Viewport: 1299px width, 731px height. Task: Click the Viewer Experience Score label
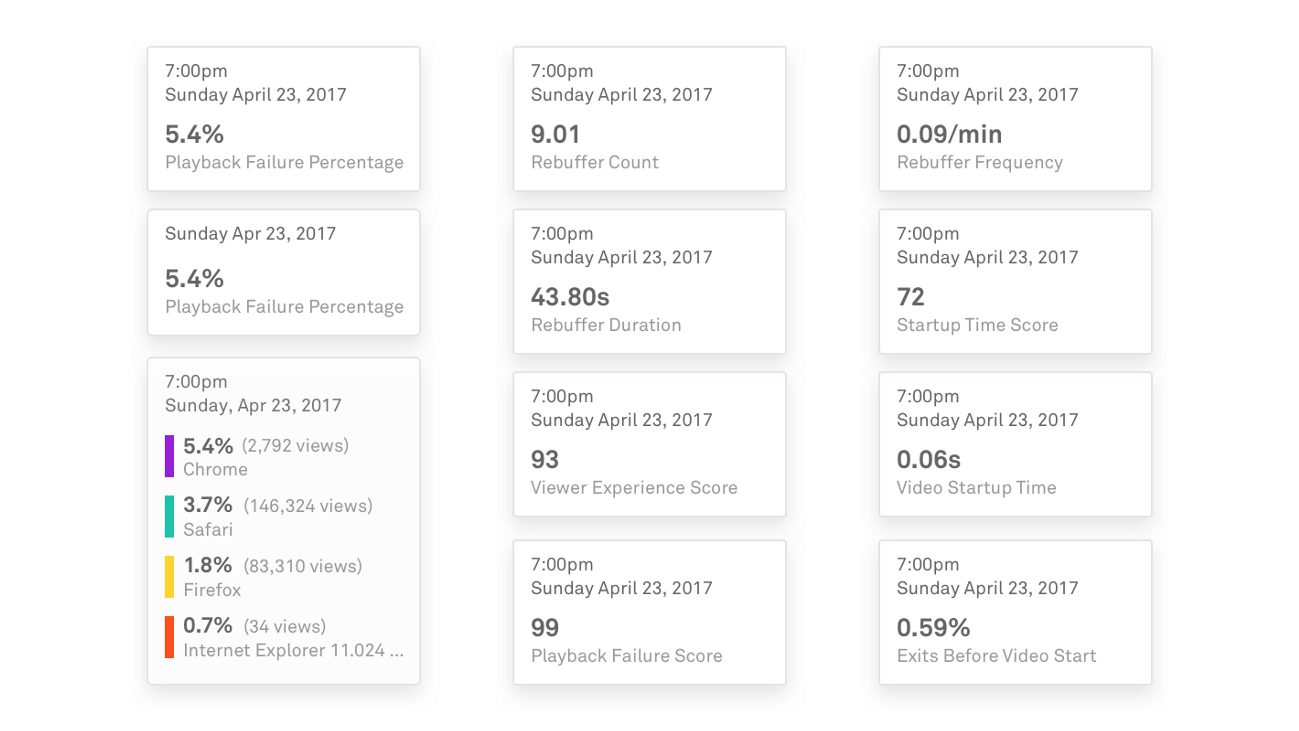click(634, 488)
